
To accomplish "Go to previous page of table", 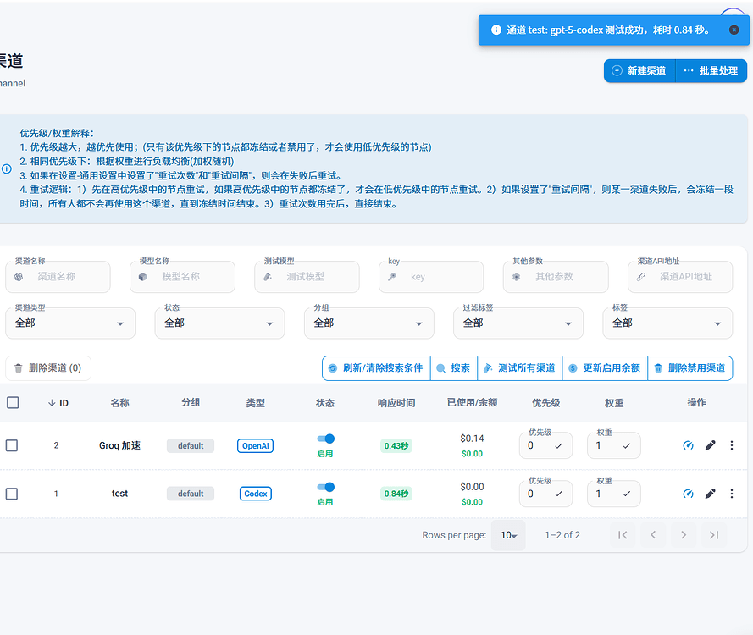I will [653, 535].
